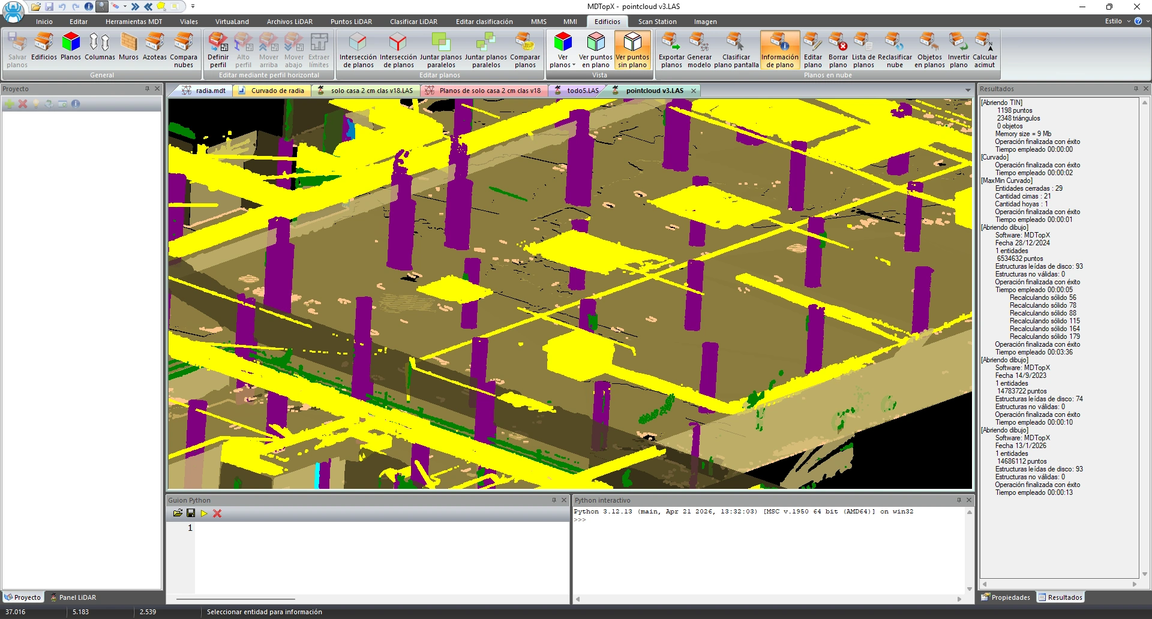This screenshot has width=1152, height=619.
Task: Switch to radia.mdt document tab
Action: (x=204, y=91)
